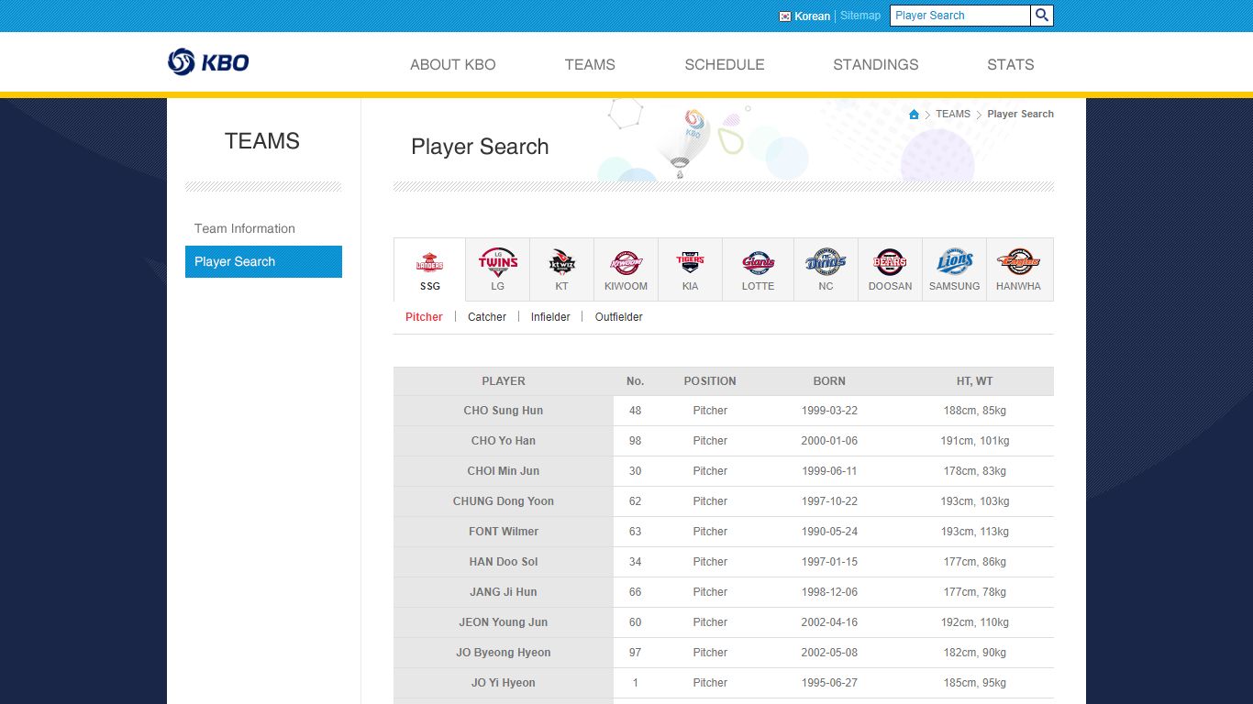Switch to the Infielder filter tab
The height and width of the screenshot is (704, 1253).
[550, 317]
